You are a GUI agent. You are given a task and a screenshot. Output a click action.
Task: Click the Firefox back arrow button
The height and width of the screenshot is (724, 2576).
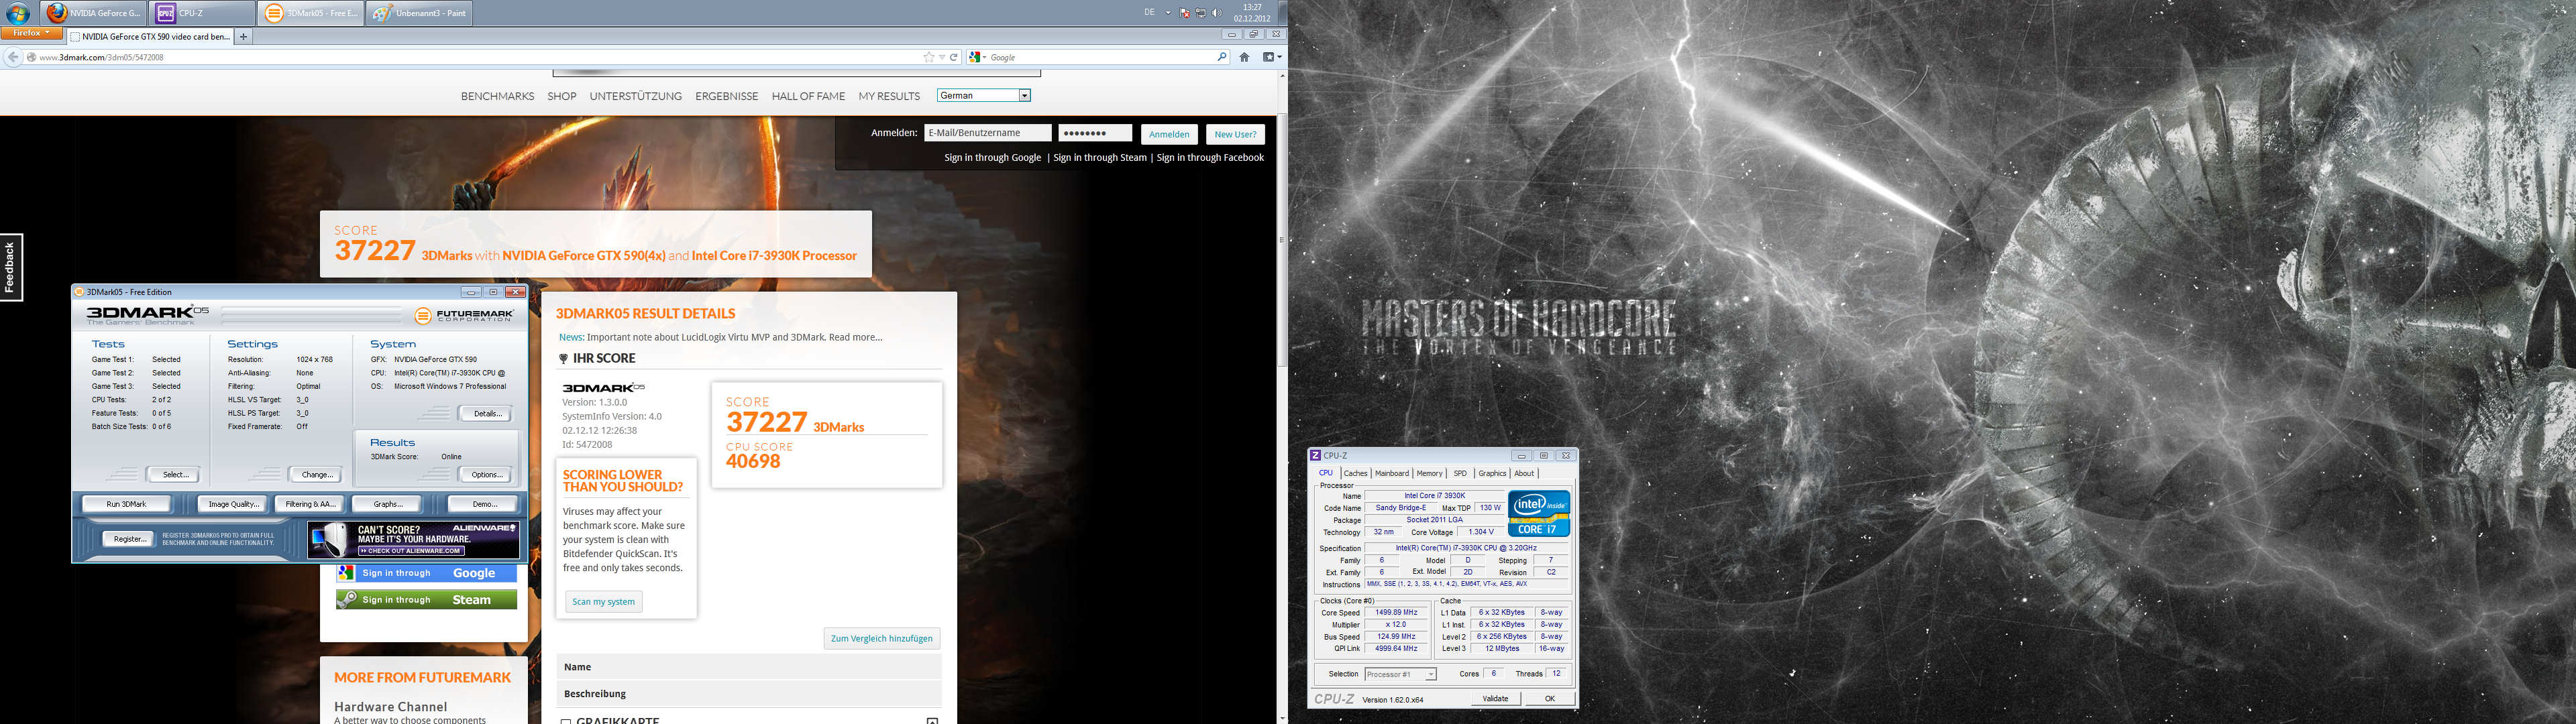[13, 57]
